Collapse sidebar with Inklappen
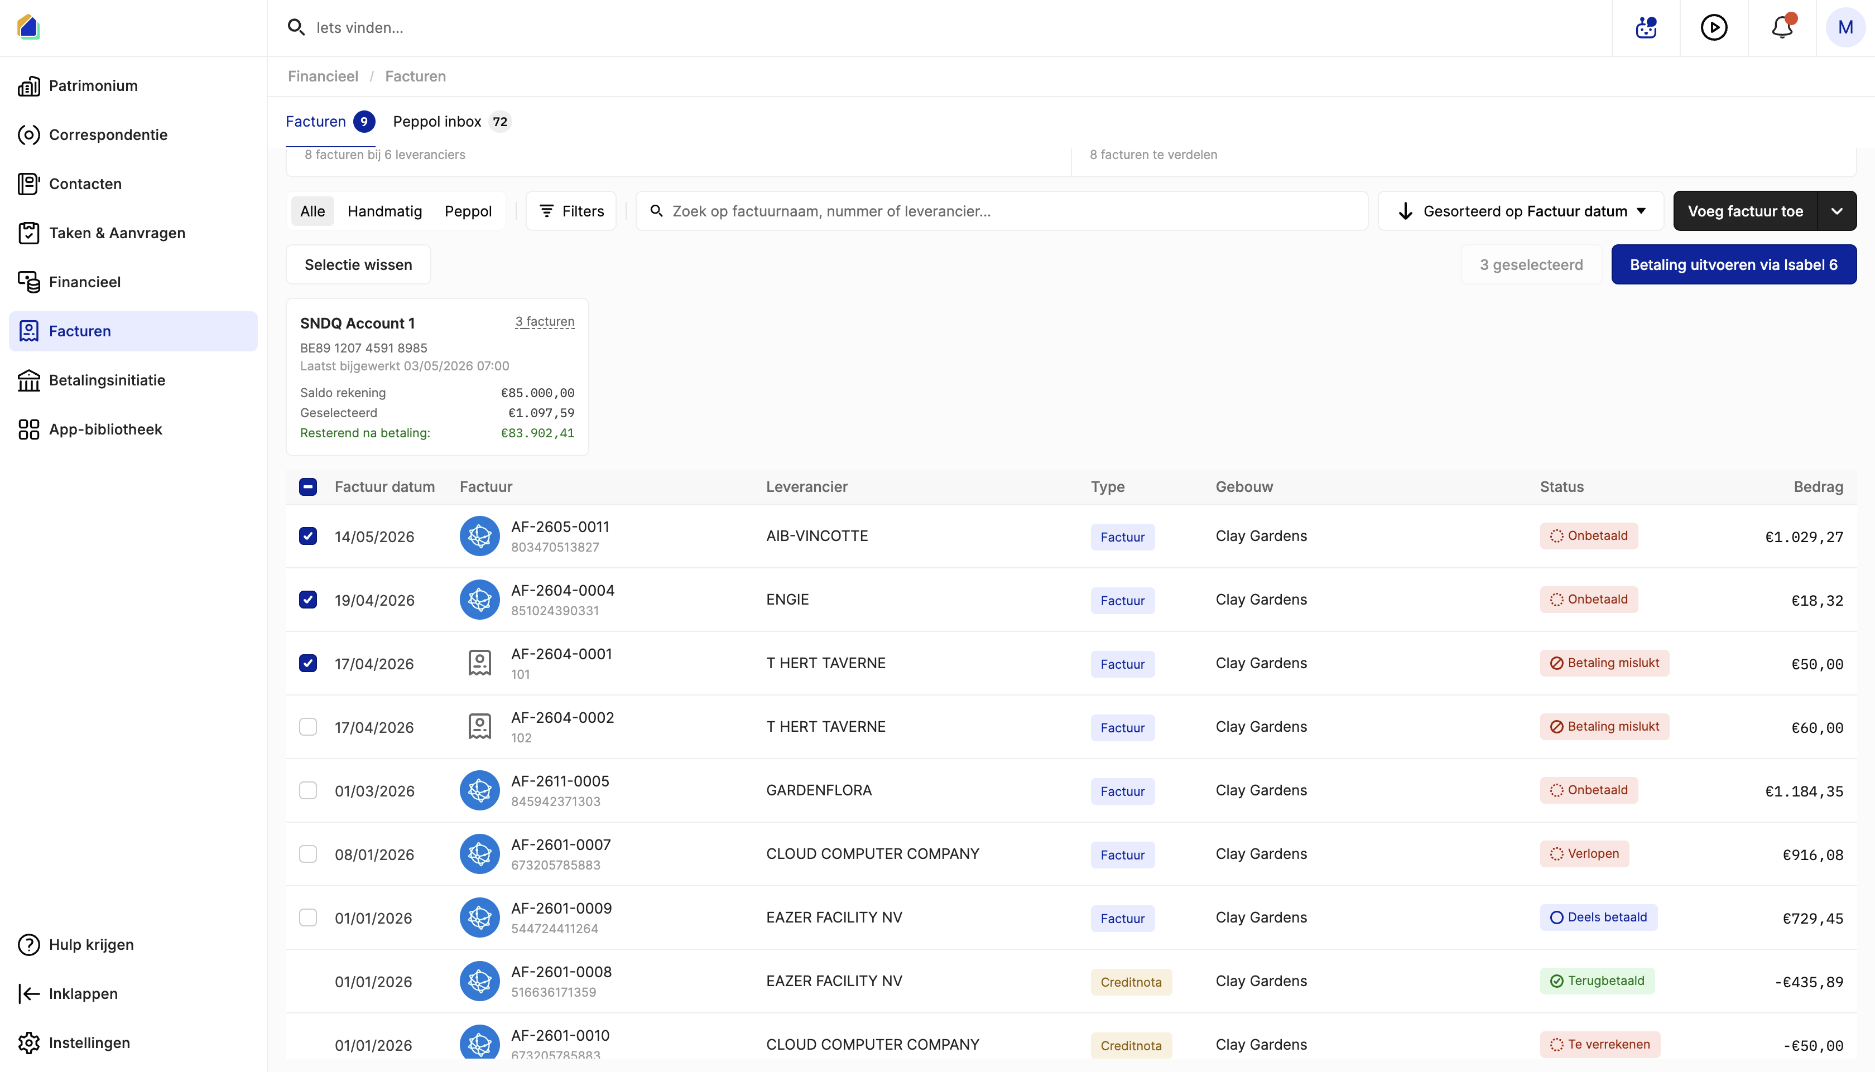The height and width of the screenshot is (1072, 1875). (x=133, y=994)
